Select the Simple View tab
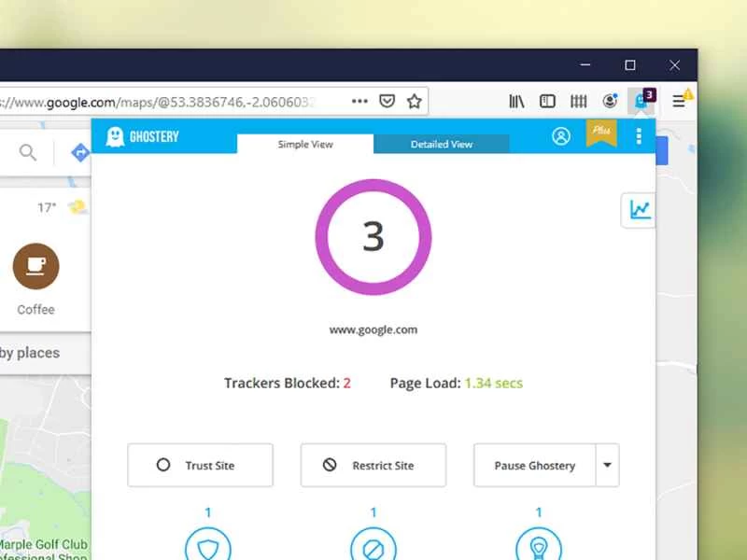Viewport: 747px width, 560px height. click(x=305, y=144)
